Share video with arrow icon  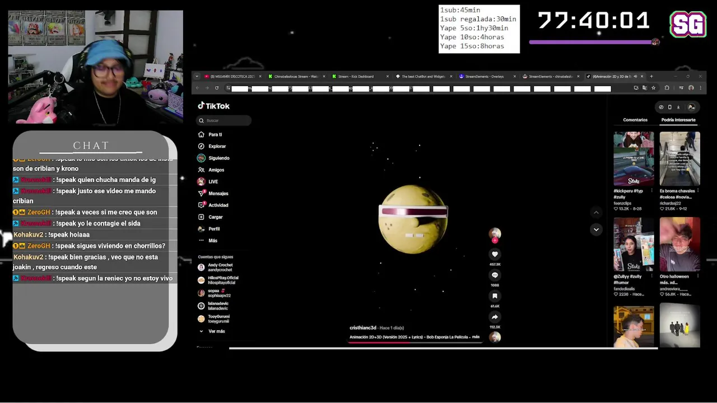coord(495,317)
